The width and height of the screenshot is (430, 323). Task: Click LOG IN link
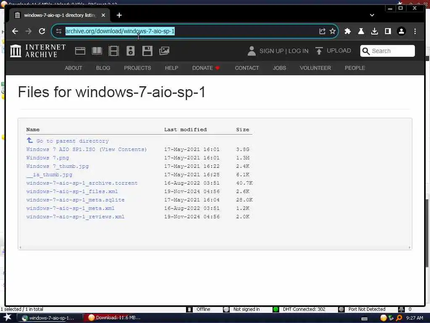click(x=299, y=51)
